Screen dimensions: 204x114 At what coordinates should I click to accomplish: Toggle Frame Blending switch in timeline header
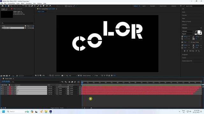point(72,82)
